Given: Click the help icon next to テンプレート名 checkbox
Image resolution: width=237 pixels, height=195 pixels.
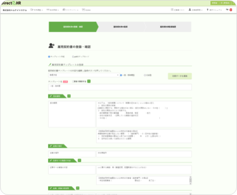Looking at the screenshot, I should point(89,81).
